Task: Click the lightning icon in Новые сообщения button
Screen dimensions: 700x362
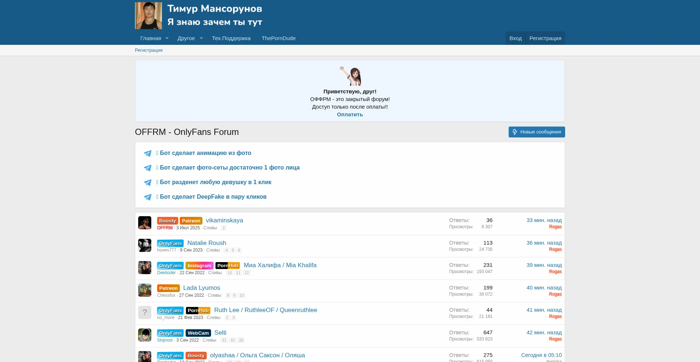Action: (x=515, y=132)
